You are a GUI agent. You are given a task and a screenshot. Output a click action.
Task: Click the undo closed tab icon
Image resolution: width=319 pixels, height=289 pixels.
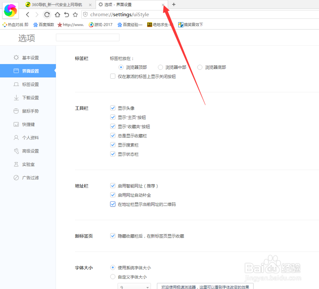[x=66, y=14]
